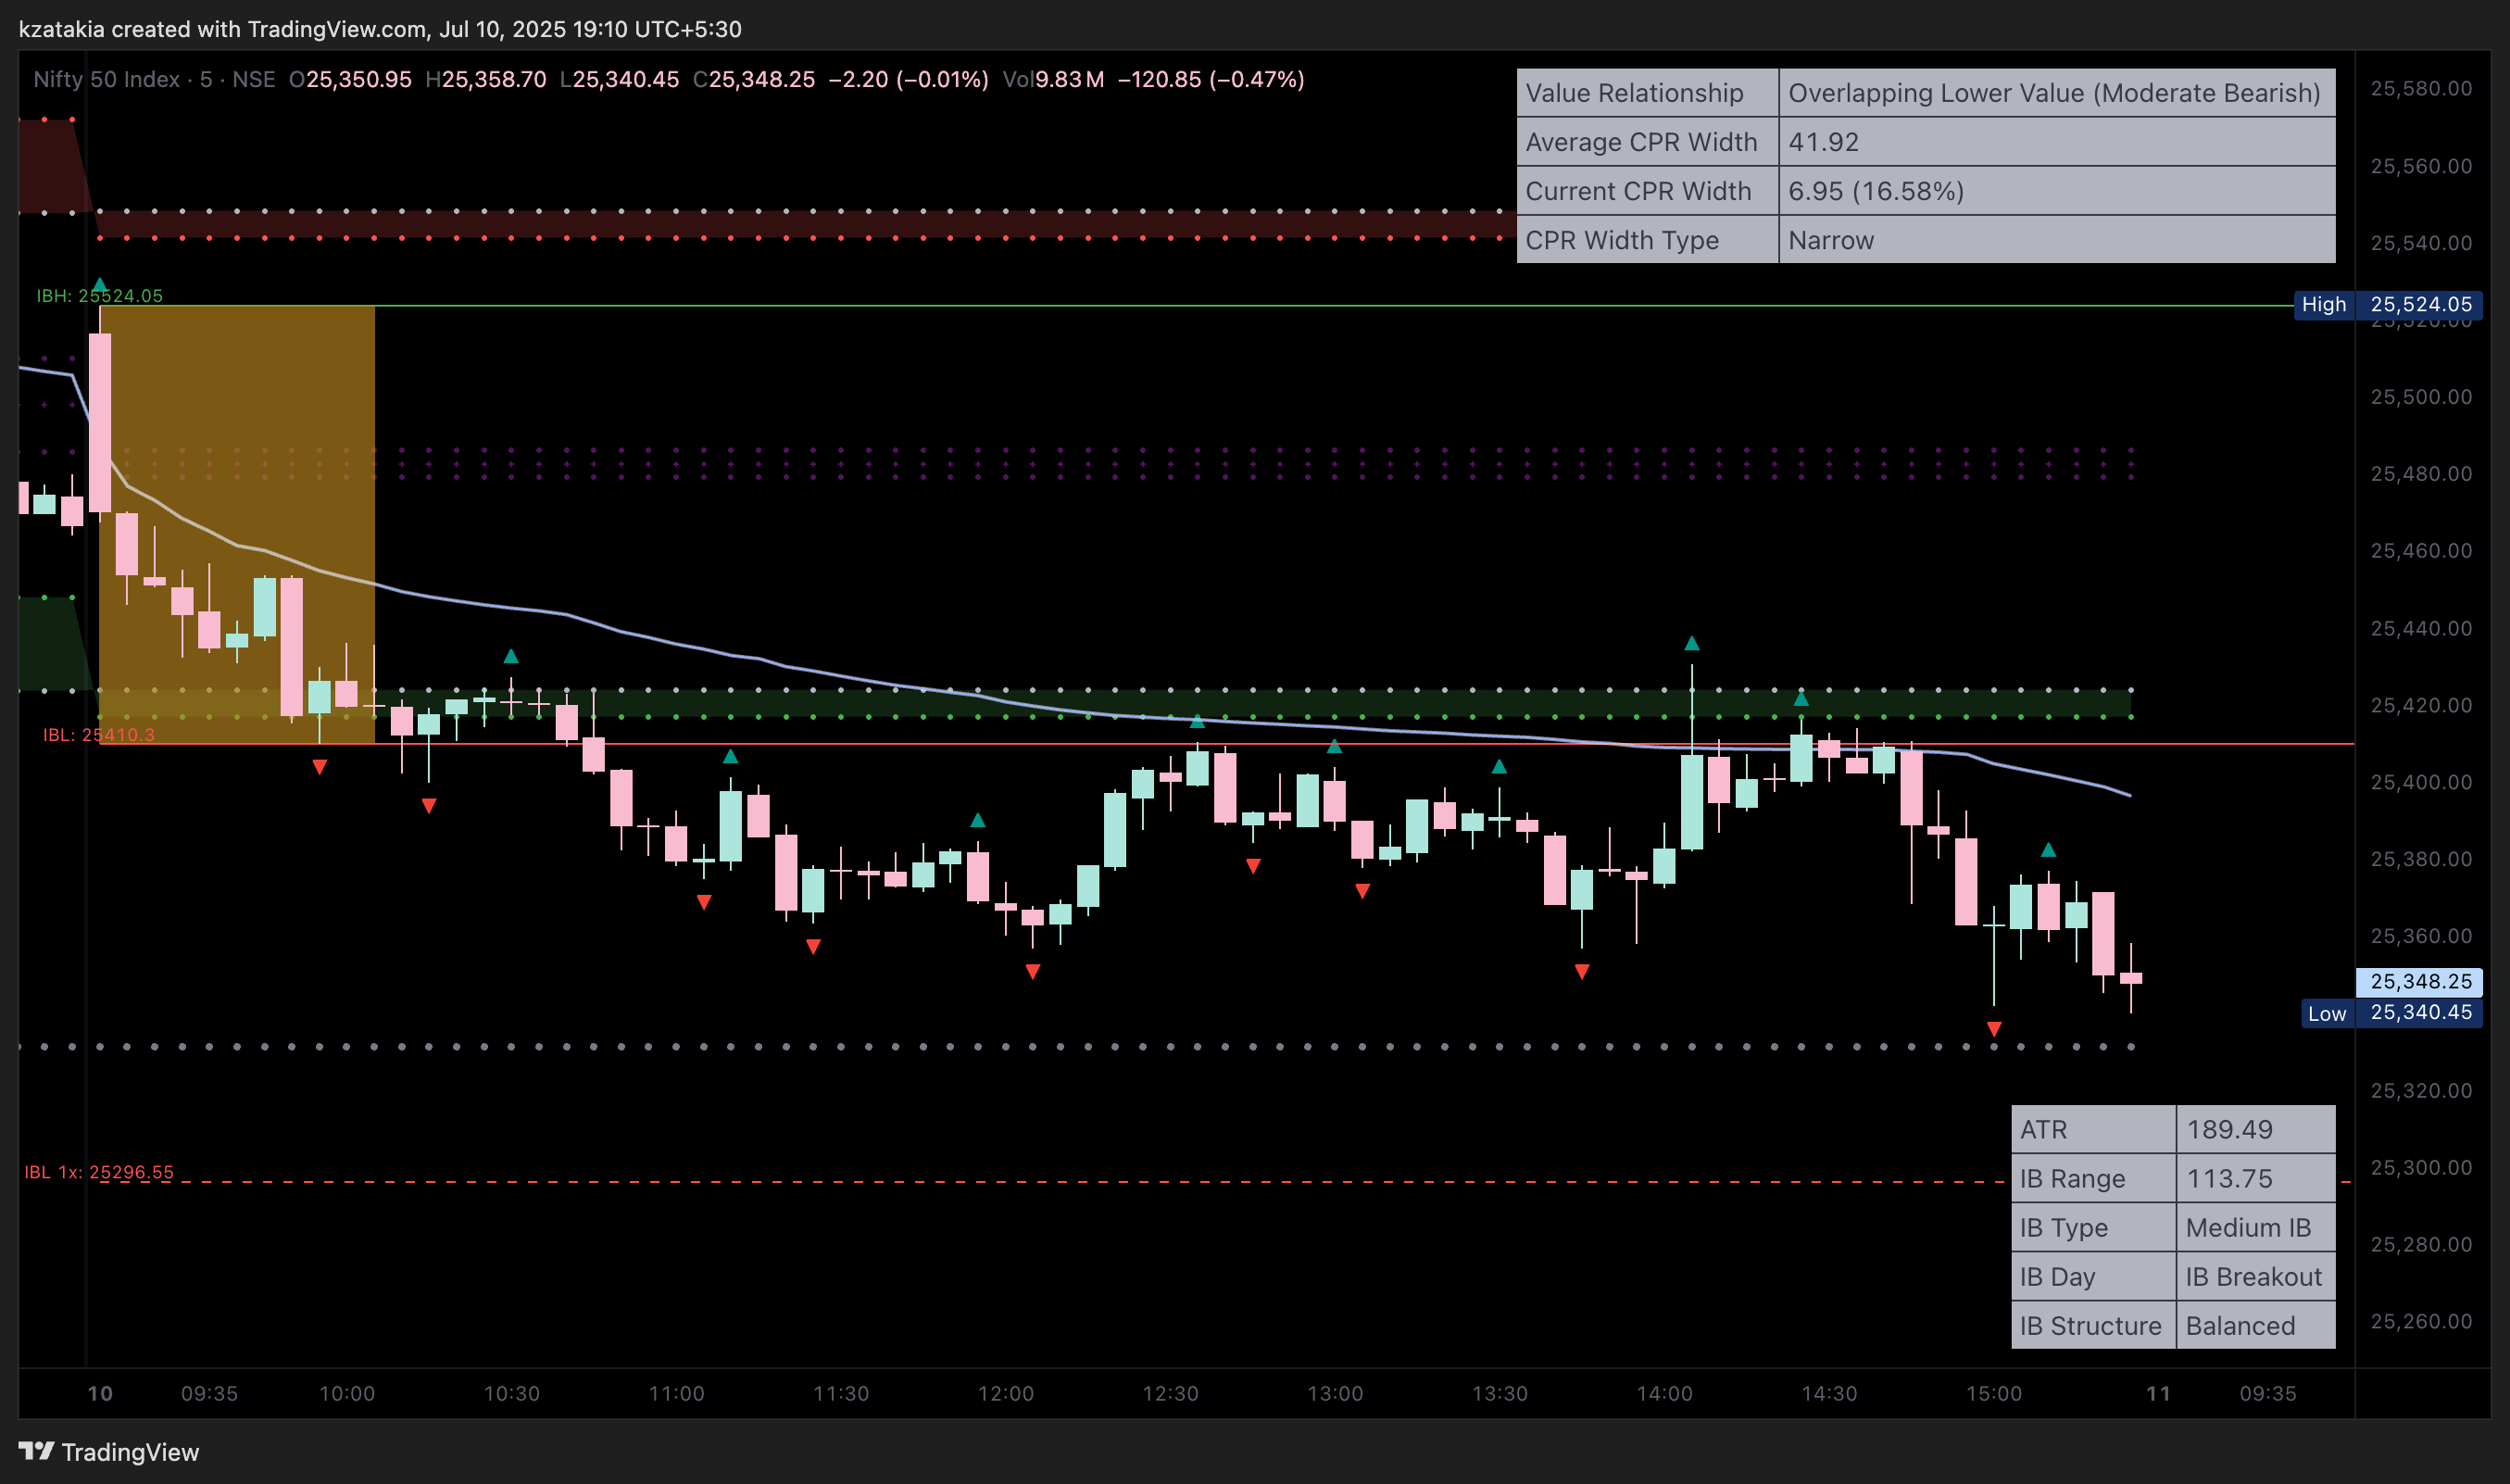Viewport: 2510px width, 1484px height.
Task: Click the 10:00 time axis label
Action: click(x=347, y=1393)
